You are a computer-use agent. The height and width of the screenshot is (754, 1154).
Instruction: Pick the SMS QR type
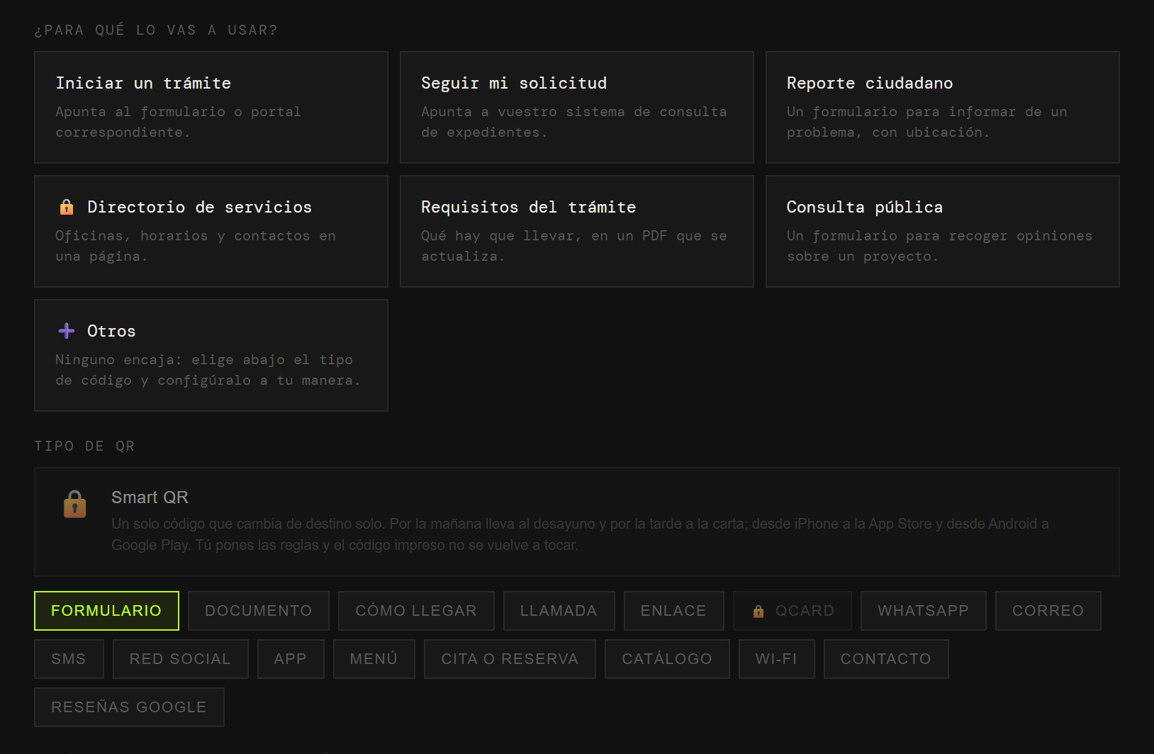coord(69,659)
